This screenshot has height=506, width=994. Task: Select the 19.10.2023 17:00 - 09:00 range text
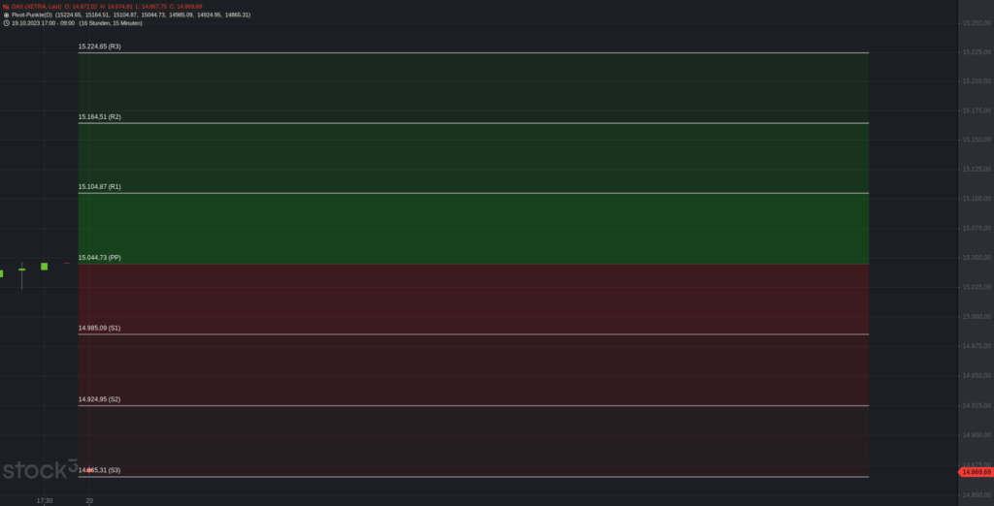(43, 23)
